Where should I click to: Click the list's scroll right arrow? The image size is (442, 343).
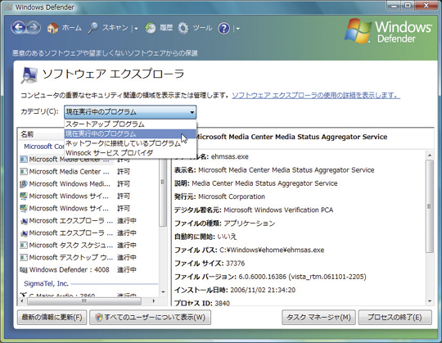coord(154,301)
